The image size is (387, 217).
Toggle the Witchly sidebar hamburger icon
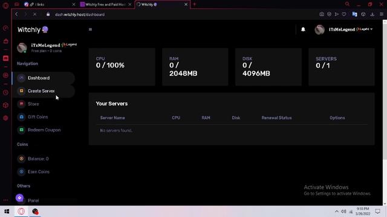pos(90,30)
